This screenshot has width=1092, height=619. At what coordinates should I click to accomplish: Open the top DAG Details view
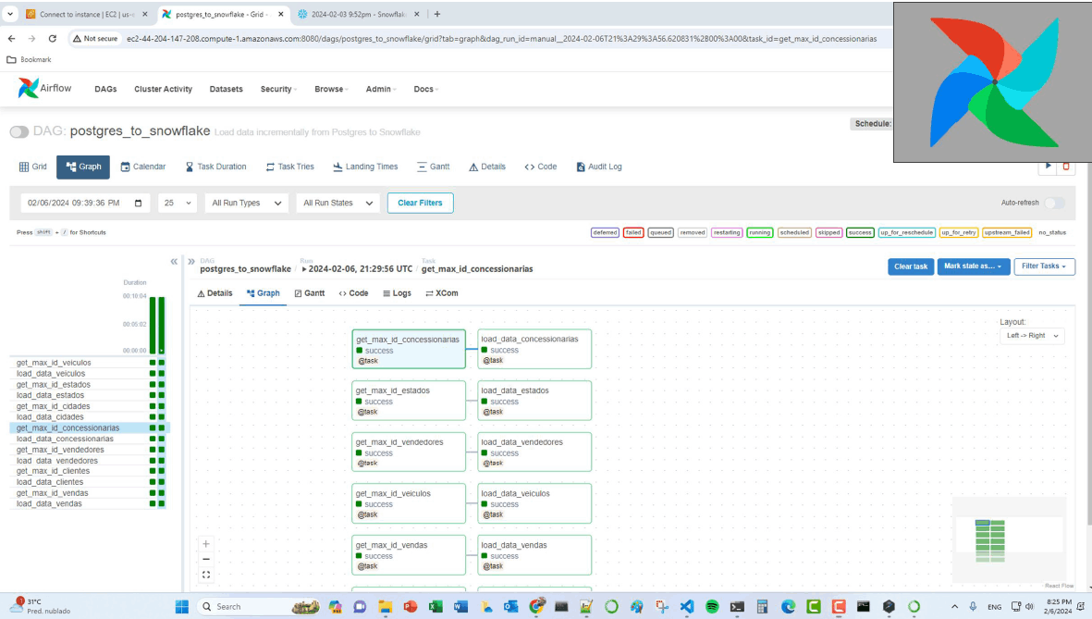tap(486, 167)
